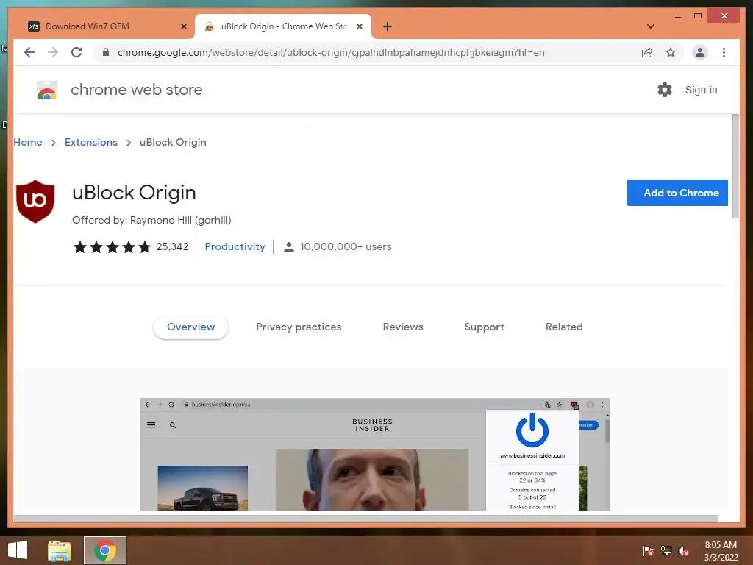Open the Action Center flag tray icon
This screenshot has height=565, width=753.
648,551
